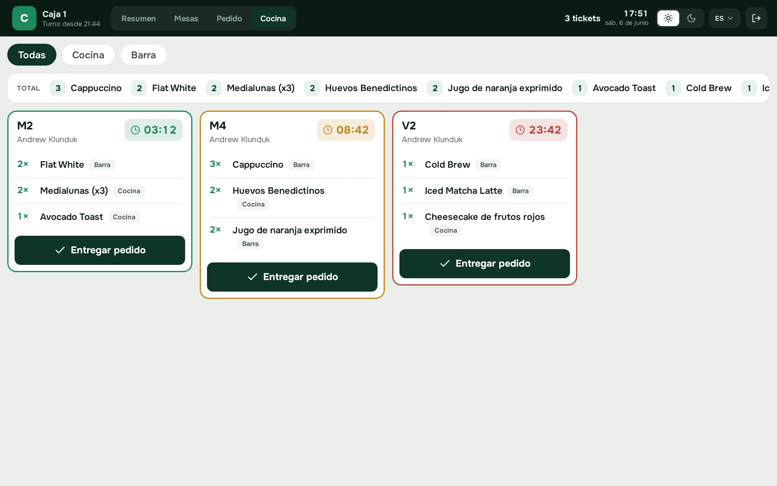Open the Mesas tab
777x486 pixels.
[186, 18]
